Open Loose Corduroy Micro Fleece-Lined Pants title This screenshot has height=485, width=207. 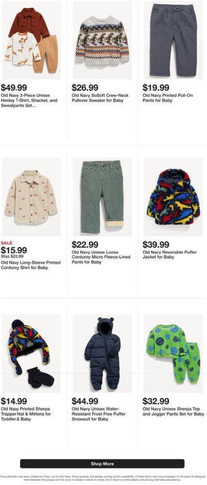(101, 257)
